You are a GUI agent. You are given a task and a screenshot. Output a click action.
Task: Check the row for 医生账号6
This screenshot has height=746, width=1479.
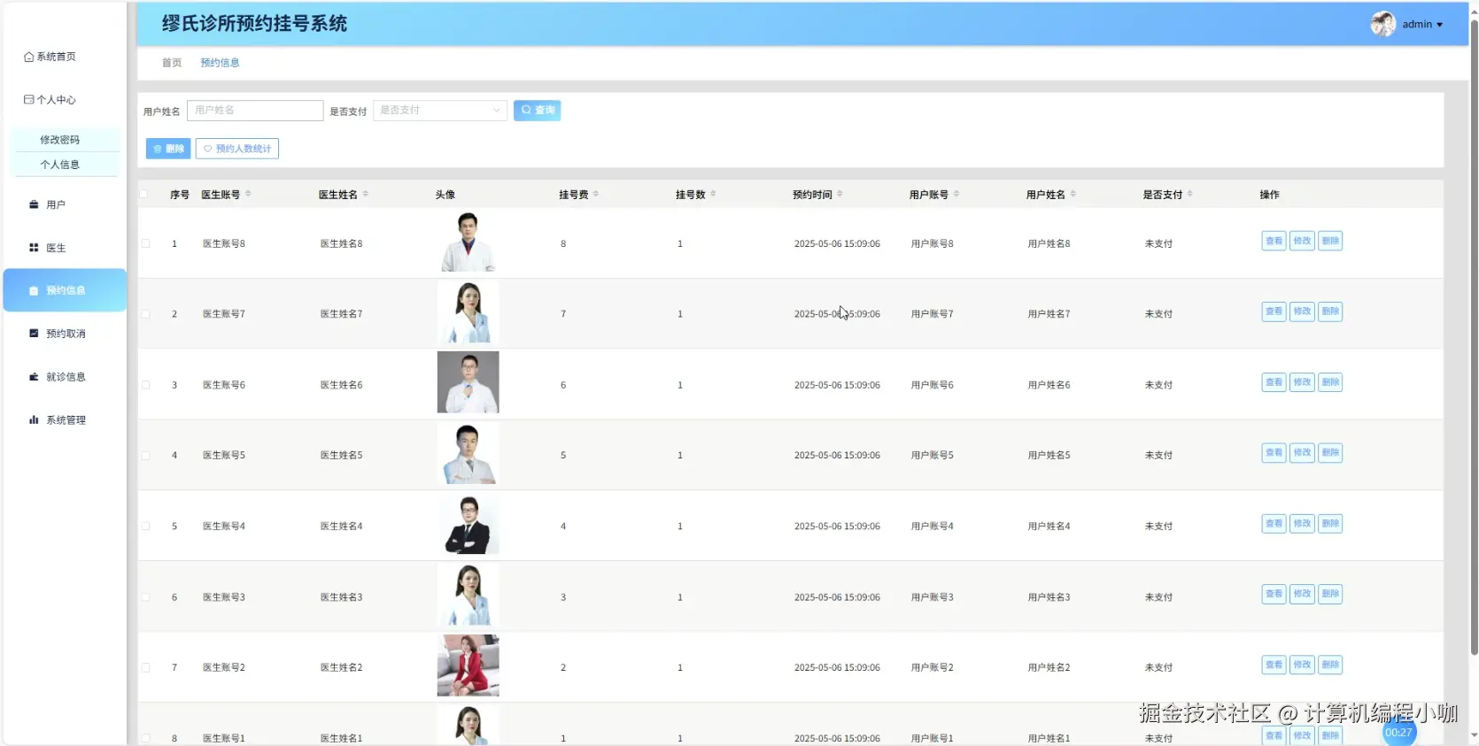(x=145, y=385)
